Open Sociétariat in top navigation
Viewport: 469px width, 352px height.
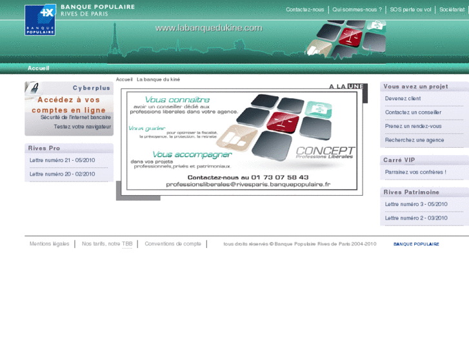tap(452, 10)
